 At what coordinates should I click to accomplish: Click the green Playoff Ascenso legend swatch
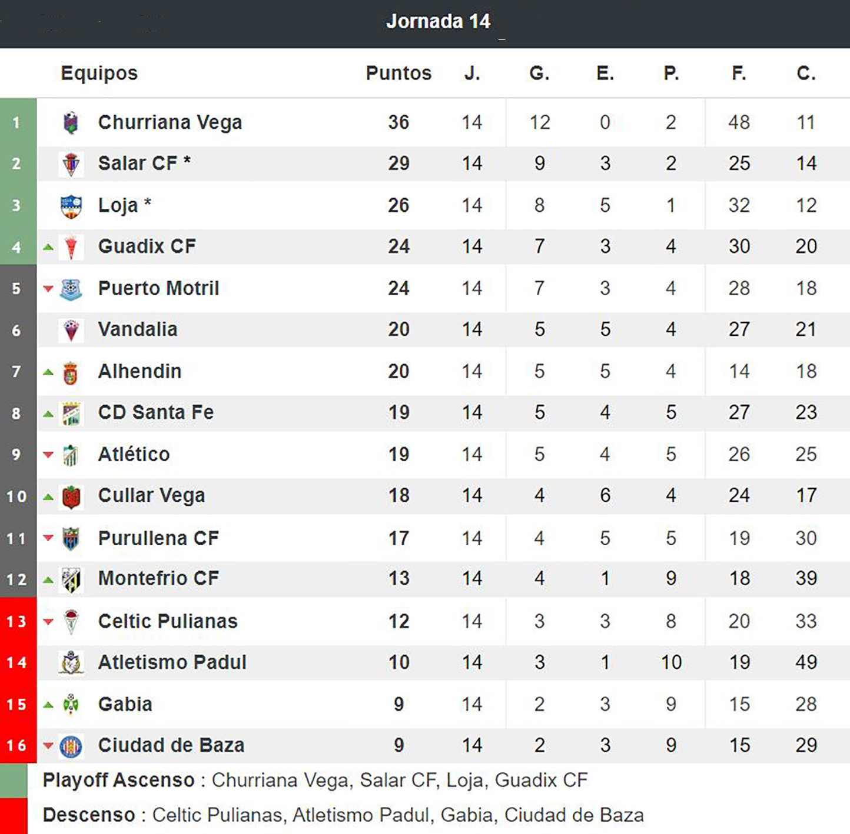click(14, 780)
